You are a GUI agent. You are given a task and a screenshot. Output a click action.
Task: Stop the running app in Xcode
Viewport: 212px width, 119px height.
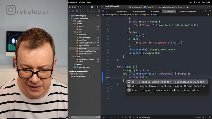click(92, 7)
